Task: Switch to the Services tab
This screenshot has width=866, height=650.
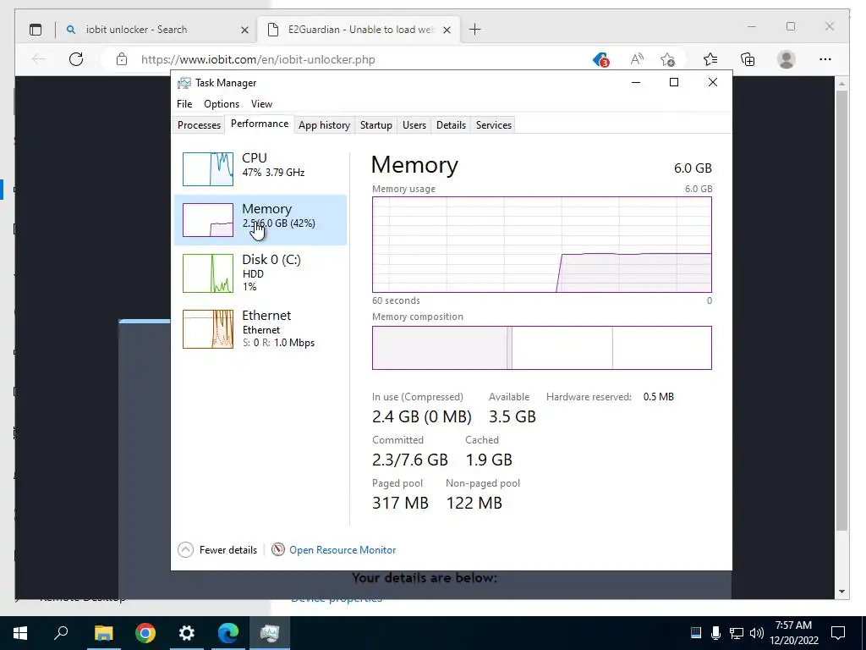Action: click(x=493, y=125)
